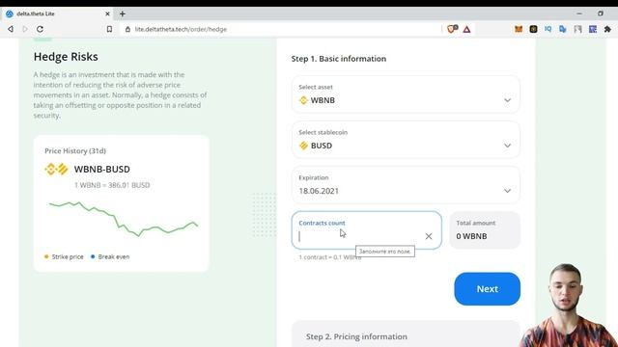Click the Next button
The image size is (618, 347).
click(x=487, y=289)
